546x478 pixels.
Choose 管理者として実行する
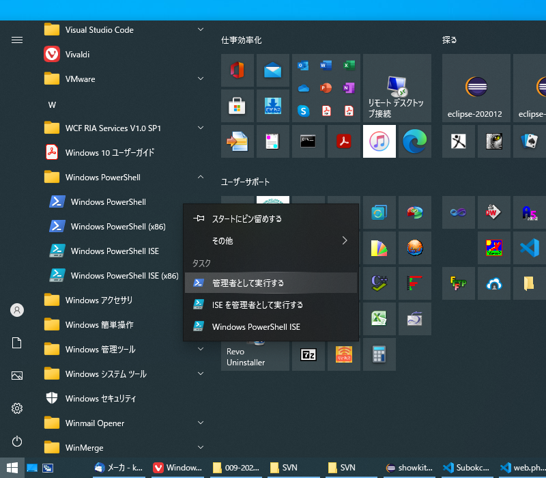click(x=271, y=283)
